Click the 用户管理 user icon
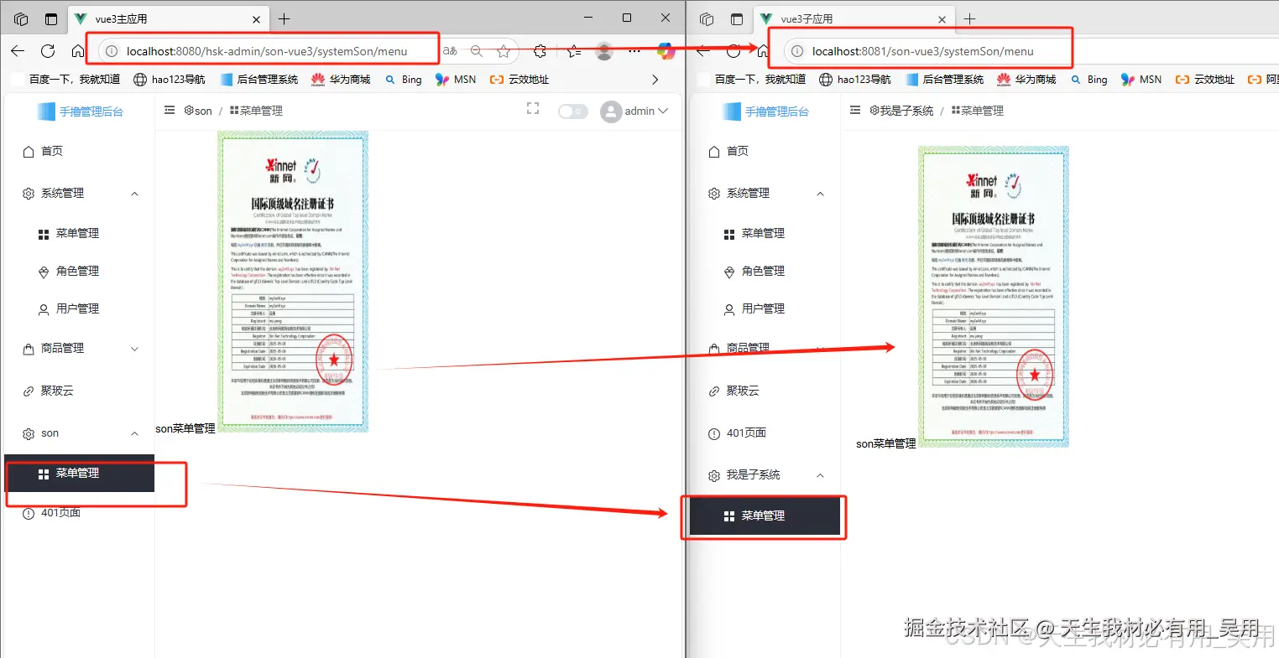 [43, 308]
